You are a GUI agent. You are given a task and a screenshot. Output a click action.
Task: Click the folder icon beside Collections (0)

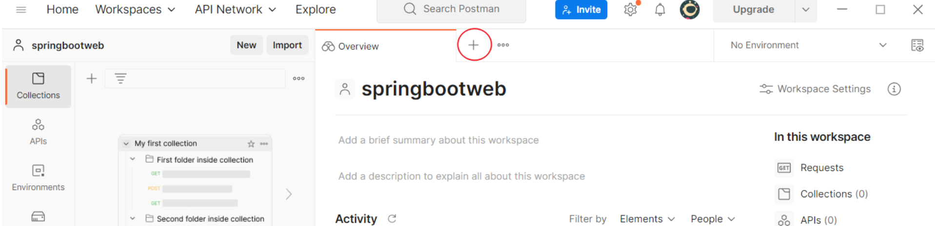click(784, 194)
